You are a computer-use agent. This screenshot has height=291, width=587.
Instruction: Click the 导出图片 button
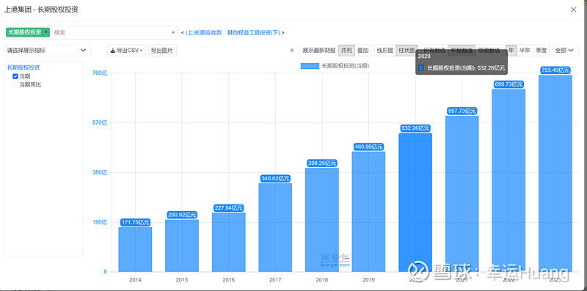click(x=162, y=51)
